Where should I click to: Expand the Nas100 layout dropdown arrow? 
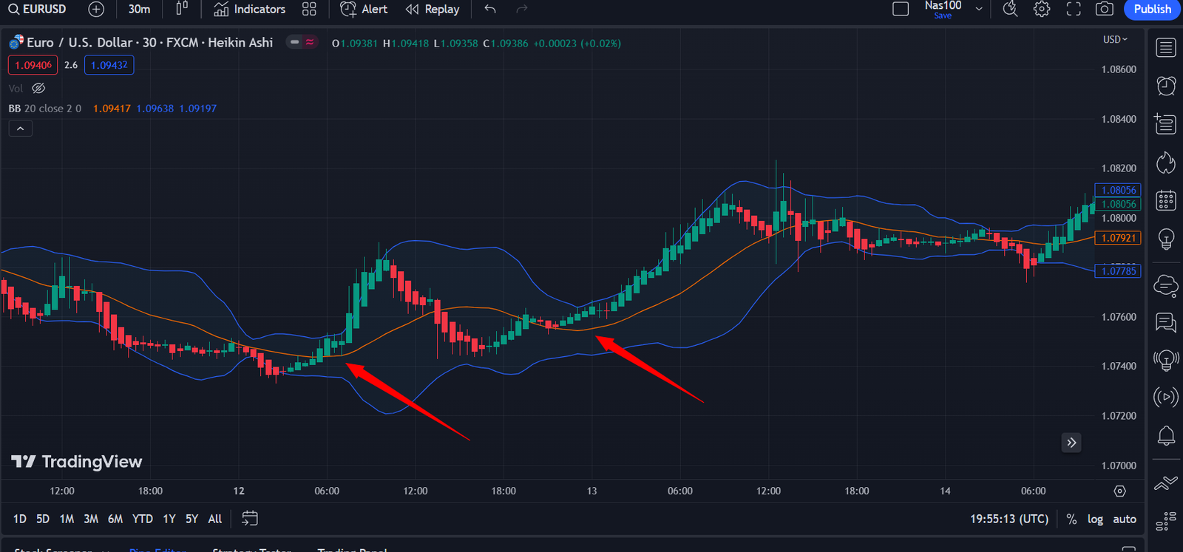coord(979,9)
